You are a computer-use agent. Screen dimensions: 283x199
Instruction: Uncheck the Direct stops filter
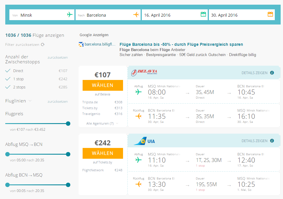click(x=8, y=71)
